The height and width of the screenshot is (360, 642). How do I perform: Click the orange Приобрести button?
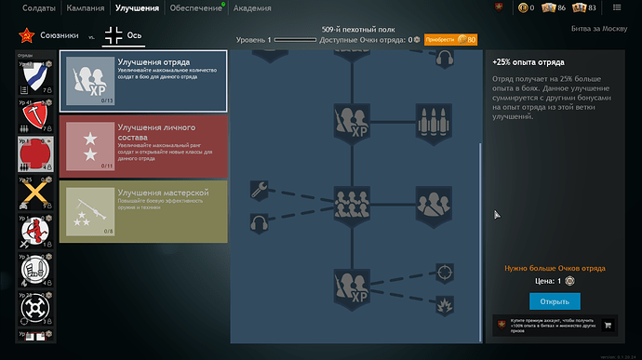[450, 40]
